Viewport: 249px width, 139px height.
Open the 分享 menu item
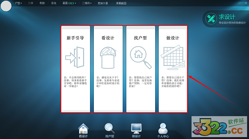point(31,3)
